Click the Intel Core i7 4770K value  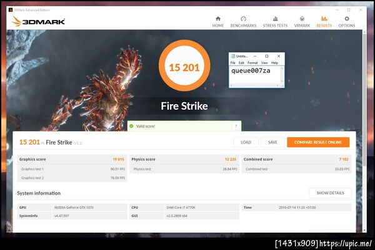coord(181,208)
